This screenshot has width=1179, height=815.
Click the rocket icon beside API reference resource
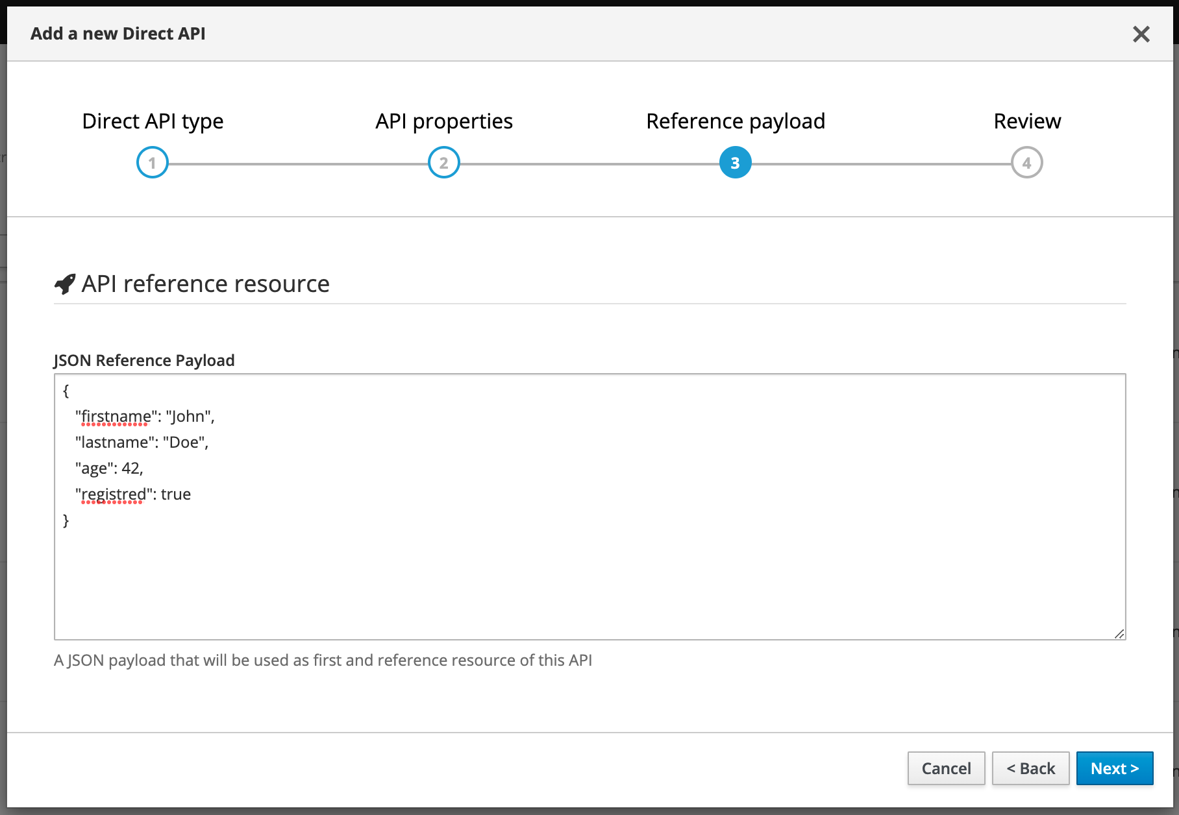pos(65,284)
